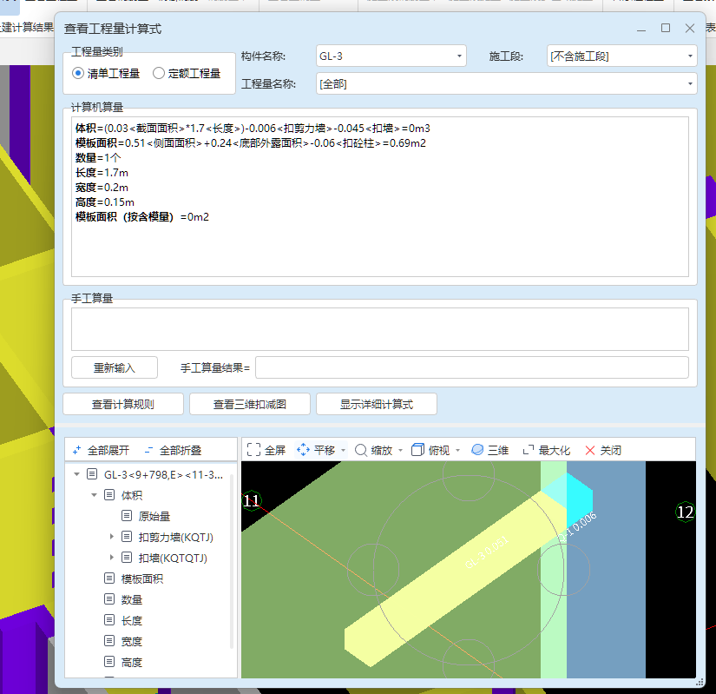Select 宽度 tree item
716x694 pixels.
[132, 641]
